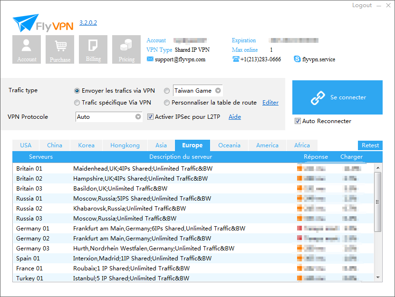Click the red response indicator for Germany 01
The image size is (395, 297).
pyautogui.click(x=299, y=228)
